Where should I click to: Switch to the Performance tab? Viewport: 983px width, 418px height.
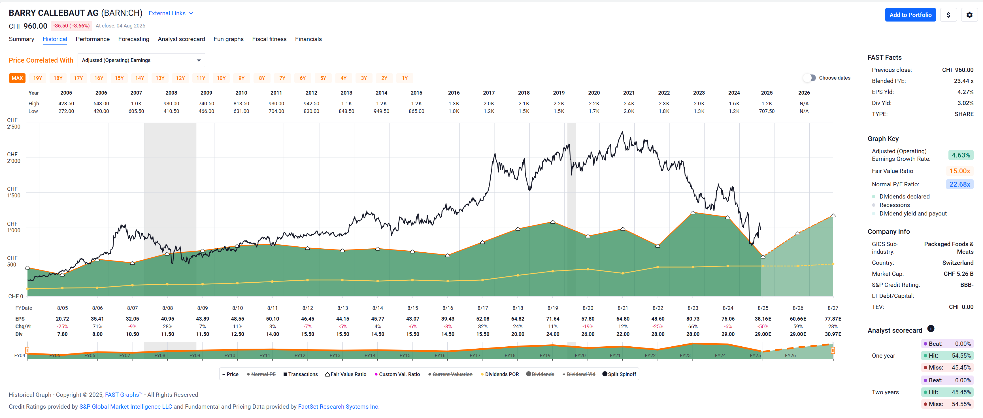tap(93, 39)
